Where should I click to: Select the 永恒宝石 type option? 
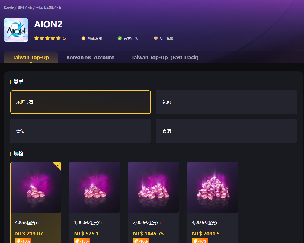click(x=80, y=102)
